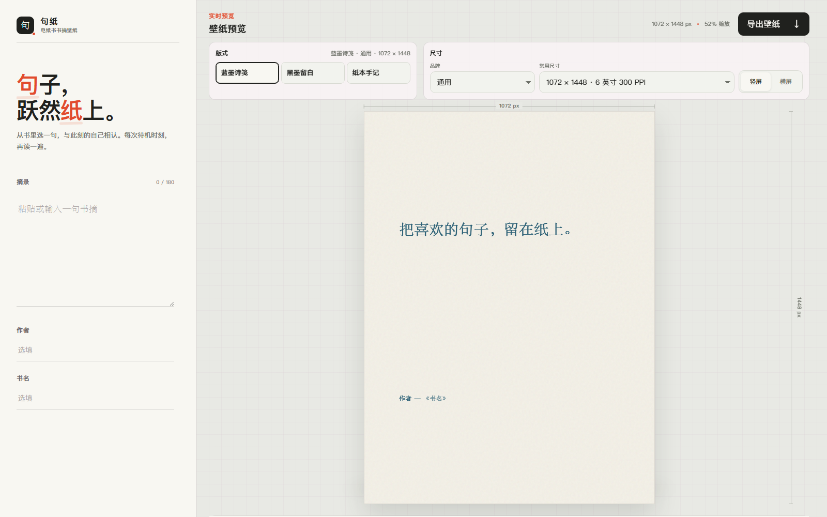This screenshot has height=517, width=827.
Task: Click the 实时预览 label
Action: click(221, 16)
